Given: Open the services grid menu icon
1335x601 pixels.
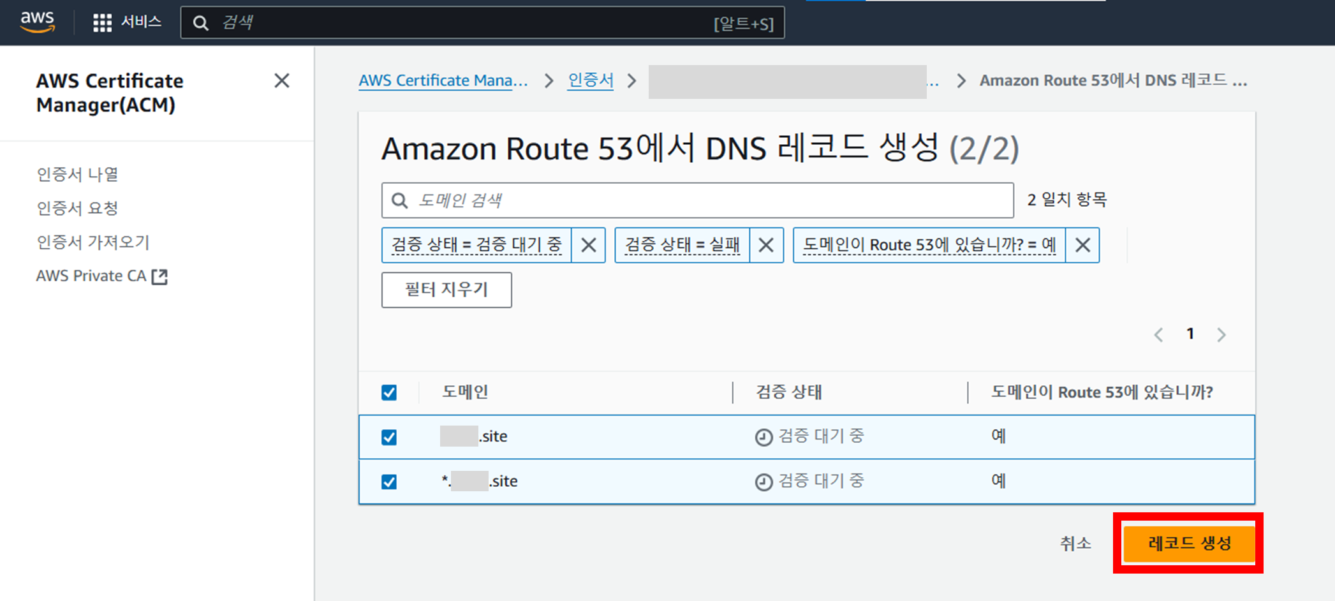Looking at the screenshot, I should click(x=102, y=23).
